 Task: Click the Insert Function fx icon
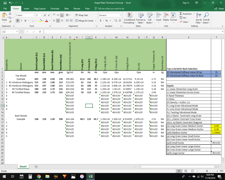click(40, 31)
